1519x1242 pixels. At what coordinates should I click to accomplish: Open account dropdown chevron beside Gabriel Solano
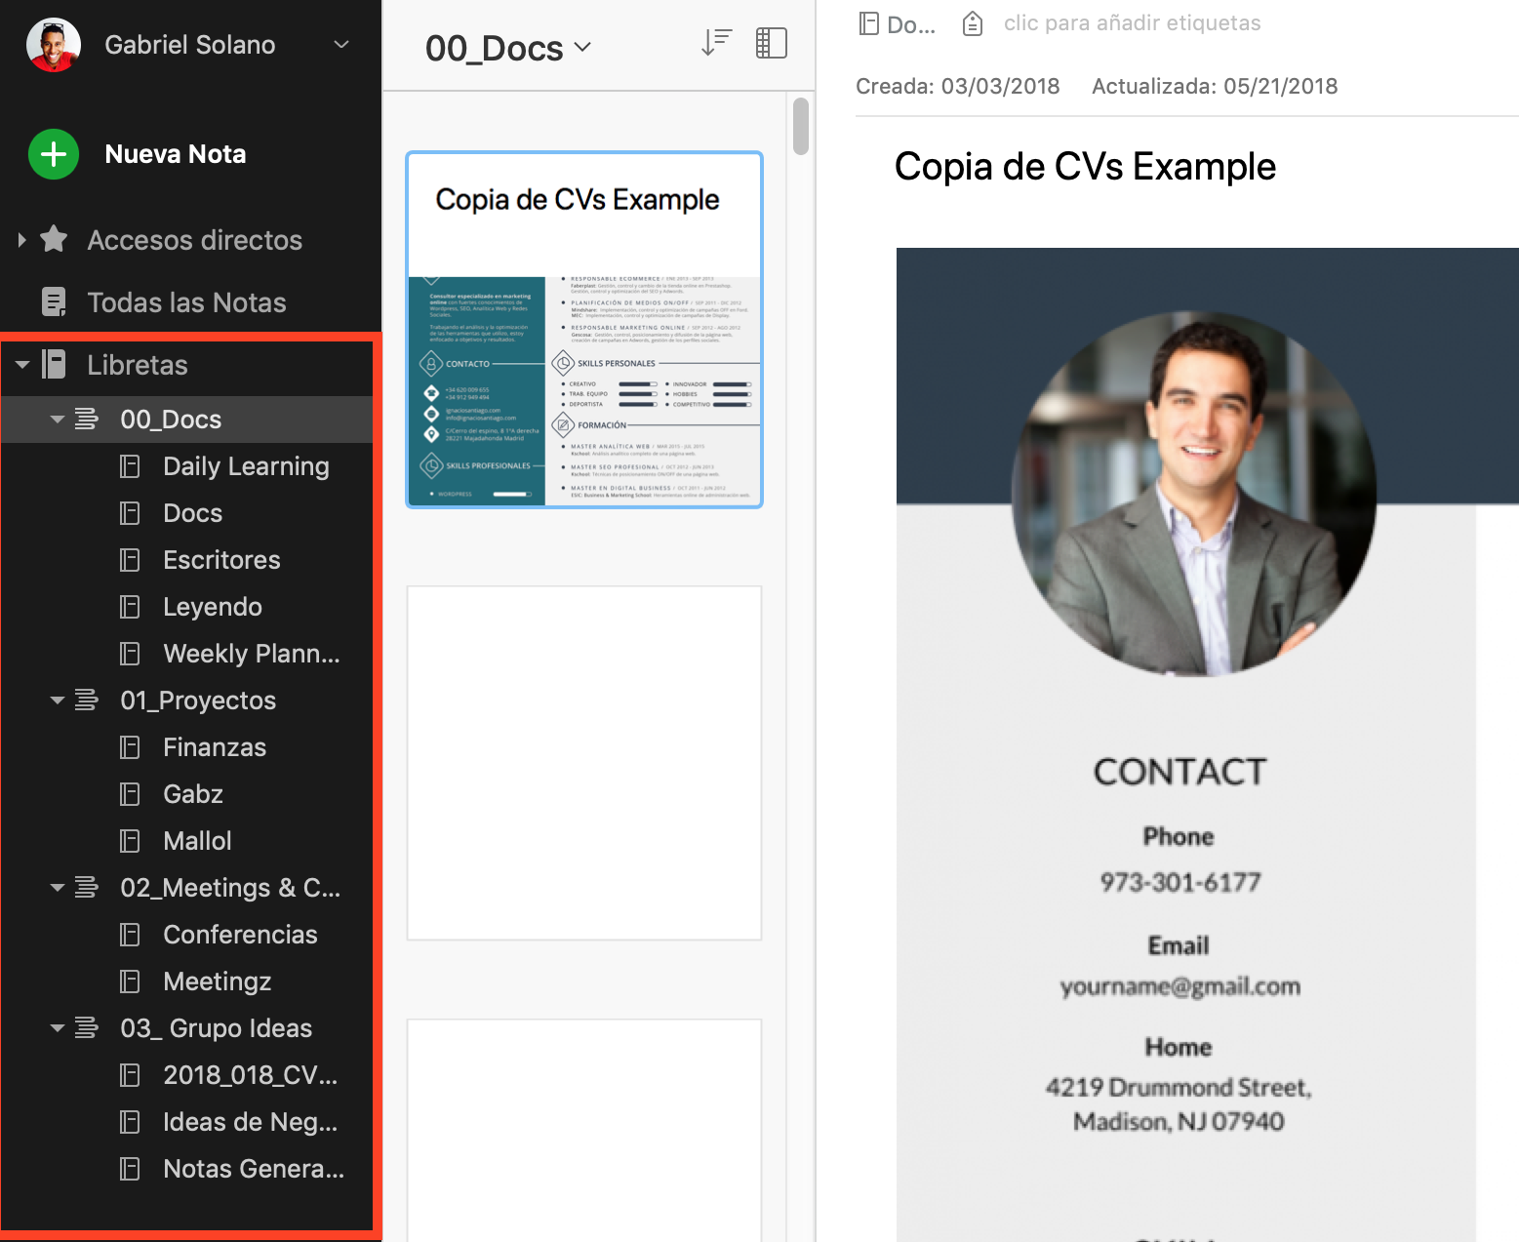pyautogui.click(x=341, y=45)
